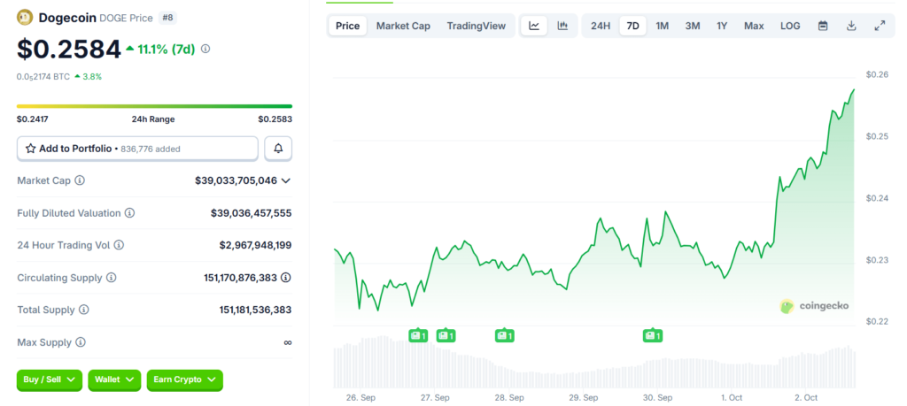Expand the chart to fullscreen
The height and width of the screenshot is (406, 907).
(880, 26)
